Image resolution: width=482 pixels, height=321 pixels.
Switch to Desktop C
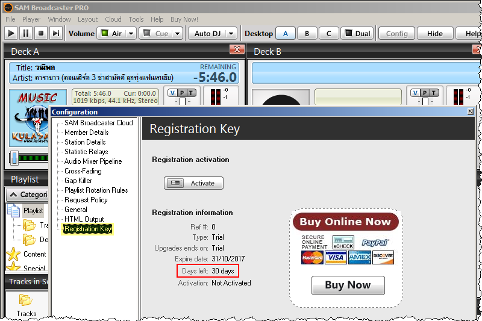click(x=328, y=33)
